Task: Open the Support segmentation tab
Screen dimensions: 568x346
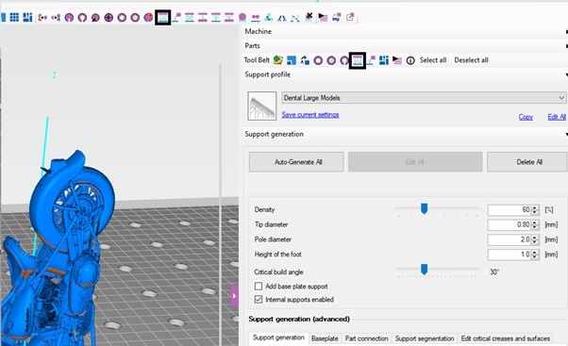Action: 425,338
